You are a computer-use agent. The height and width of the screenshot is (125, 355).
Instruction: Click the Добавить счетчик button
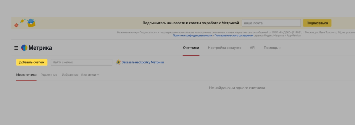32,62
